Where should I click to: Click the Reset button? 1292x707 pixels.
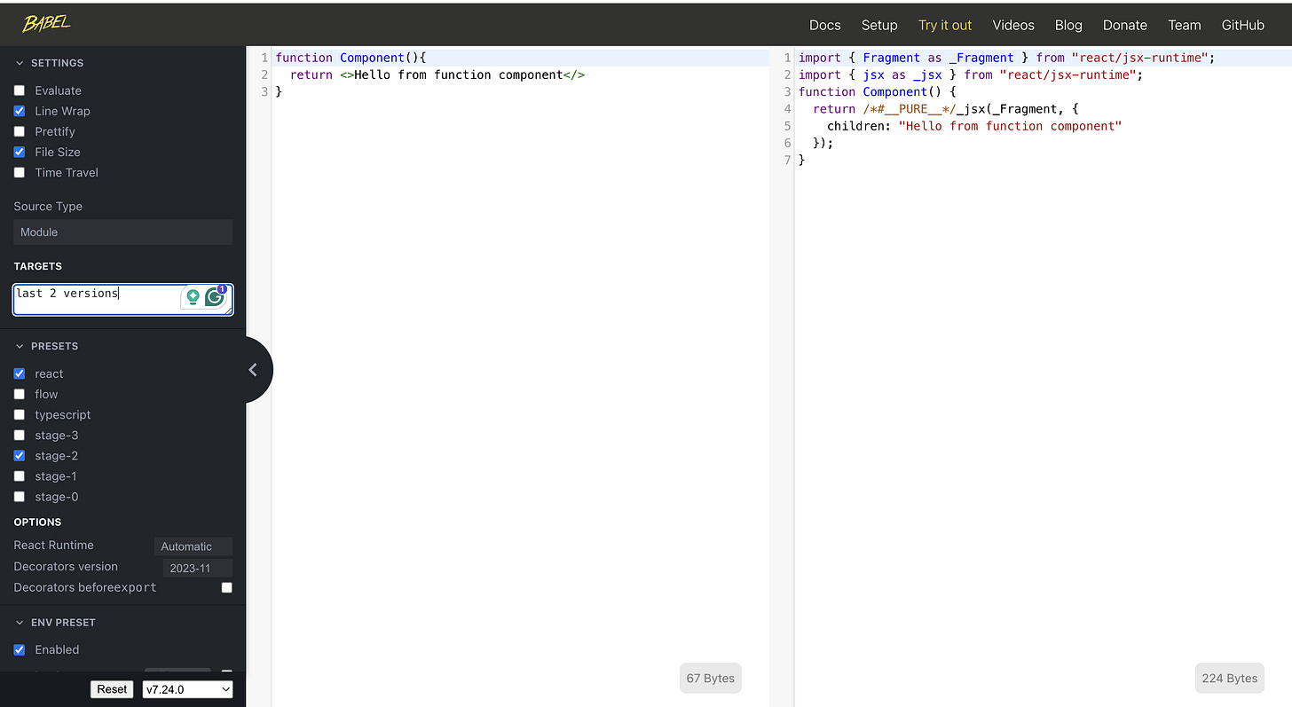(x=112, y=689)
